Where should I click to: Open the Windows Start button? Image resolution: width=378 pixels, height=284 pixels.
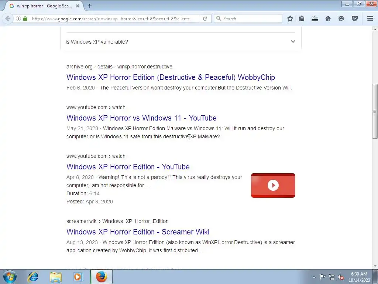click(10, 277)
